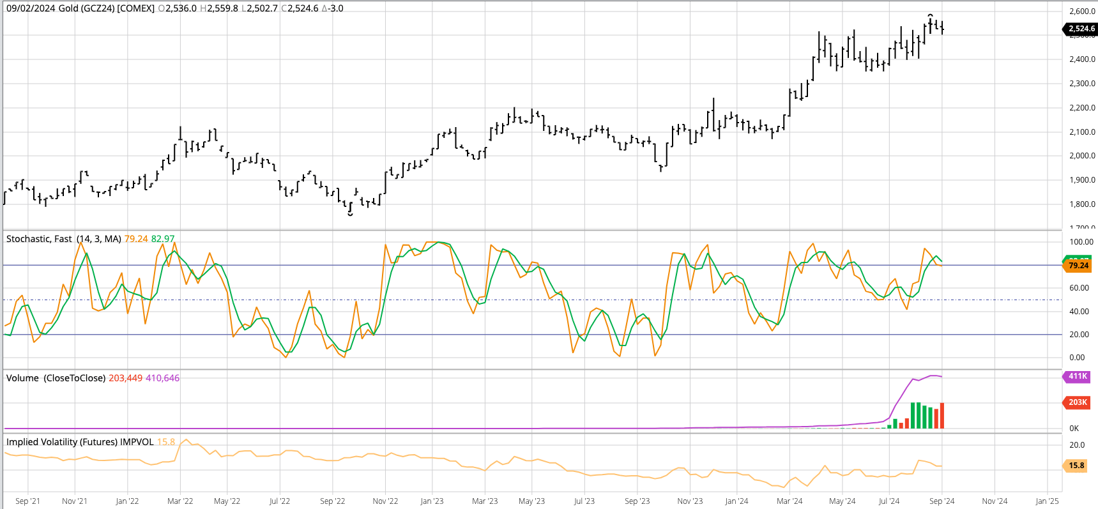Click the green stochastic tag on right axis
The width and height of the screenshot is (1098, 509).
[x=1078, y=257]
